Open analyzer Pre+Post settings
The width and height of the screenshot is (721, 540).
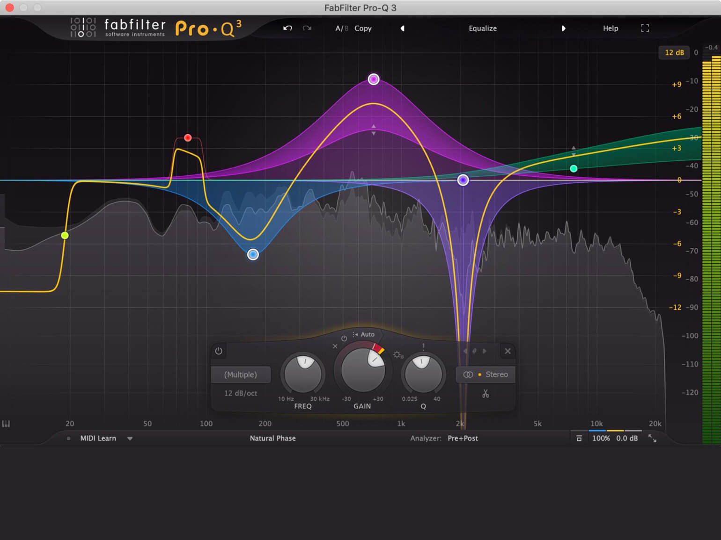click(x=463, y=438)
